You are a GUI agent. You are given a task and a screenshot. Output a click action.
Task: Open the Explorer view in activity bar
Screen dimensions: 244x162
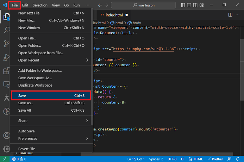7,17
